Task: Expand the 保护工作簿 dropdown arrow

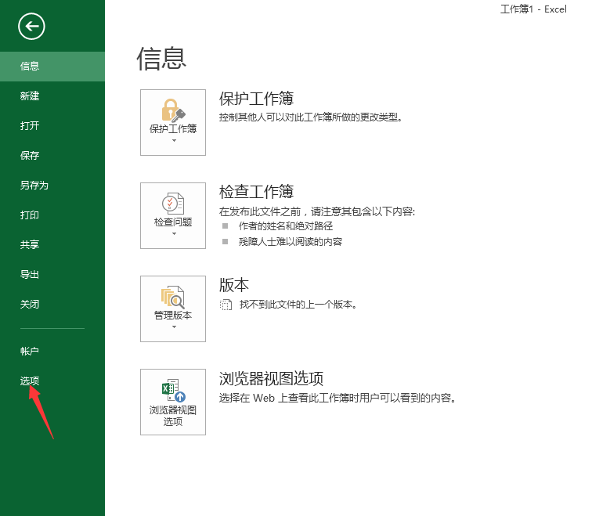Action: point(174,140)
